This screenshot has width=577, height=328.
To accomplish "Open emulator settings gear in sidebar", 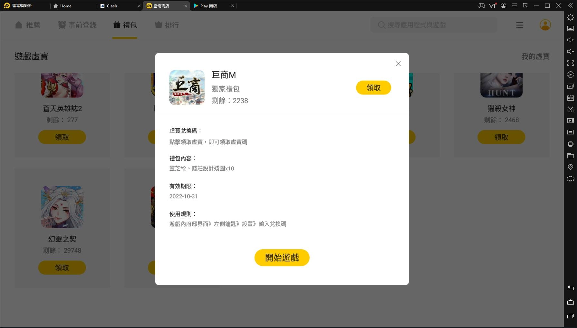I will point(570,17).
